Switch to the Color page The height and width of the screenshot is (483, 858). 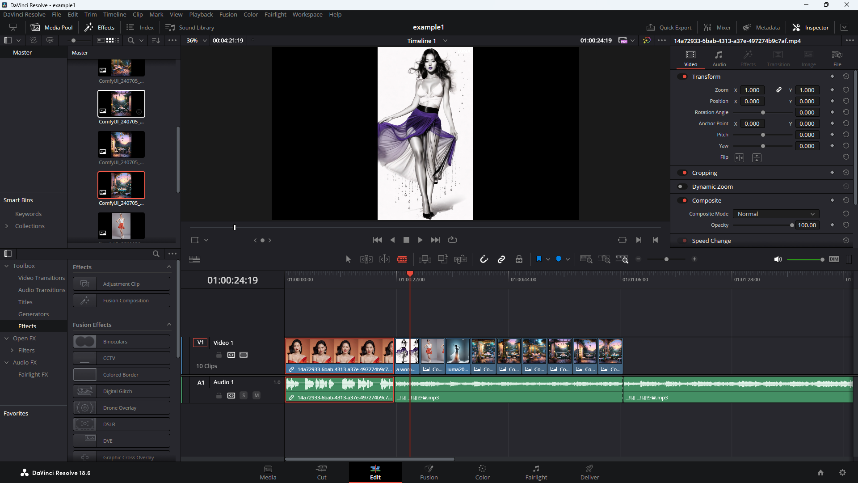(x=482, y=472)
